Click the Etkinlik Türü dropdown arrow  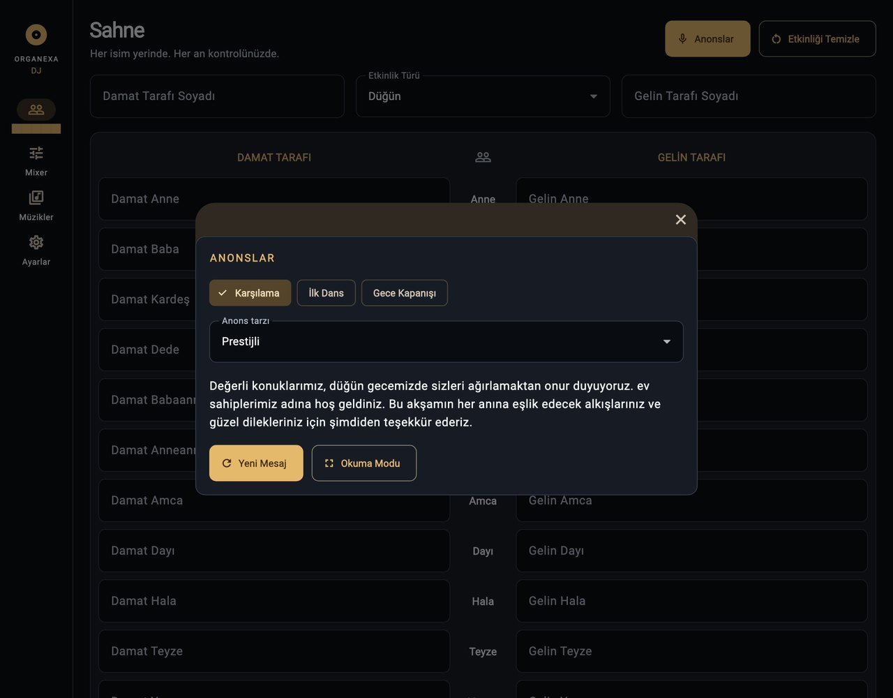594,96
